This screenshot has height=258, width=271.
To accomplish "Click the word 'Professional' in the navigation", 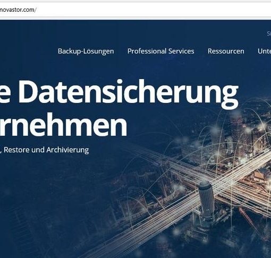I will point(147,51).
